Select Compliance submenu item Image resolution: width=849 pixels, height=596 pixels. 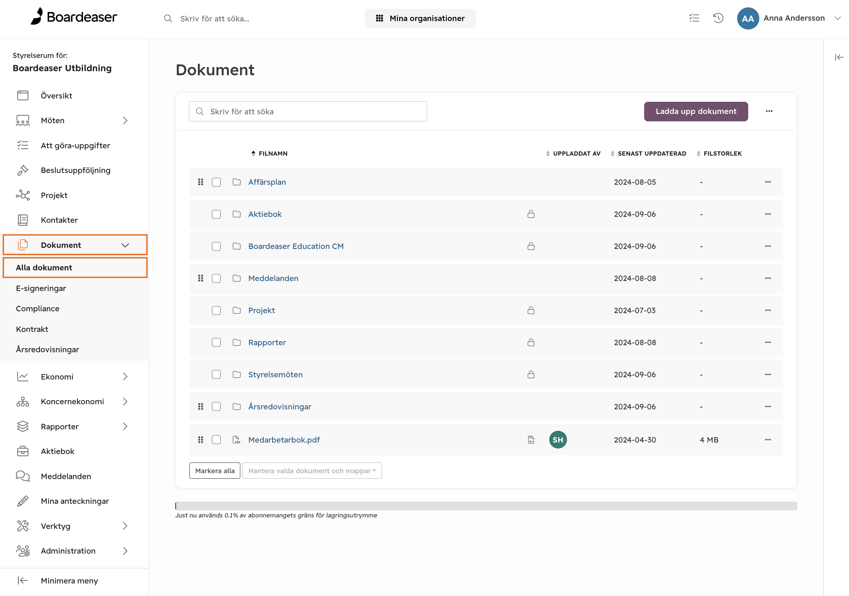(x=37, y=309)
